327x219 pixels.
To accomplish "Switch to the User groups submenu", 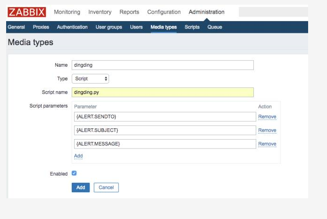I will point(109,27).
